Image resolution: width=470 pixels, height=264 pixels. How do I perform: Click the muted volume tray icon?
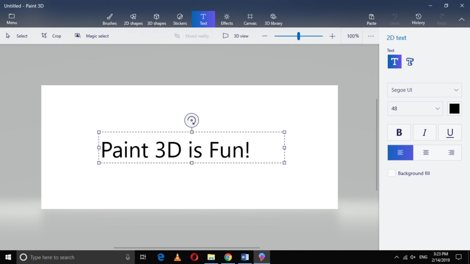[413, 257]
